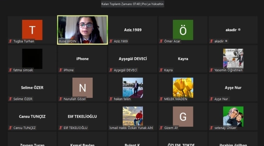
Task: Select the brown G avatar of Gizem AY
Action: point(183,116)
